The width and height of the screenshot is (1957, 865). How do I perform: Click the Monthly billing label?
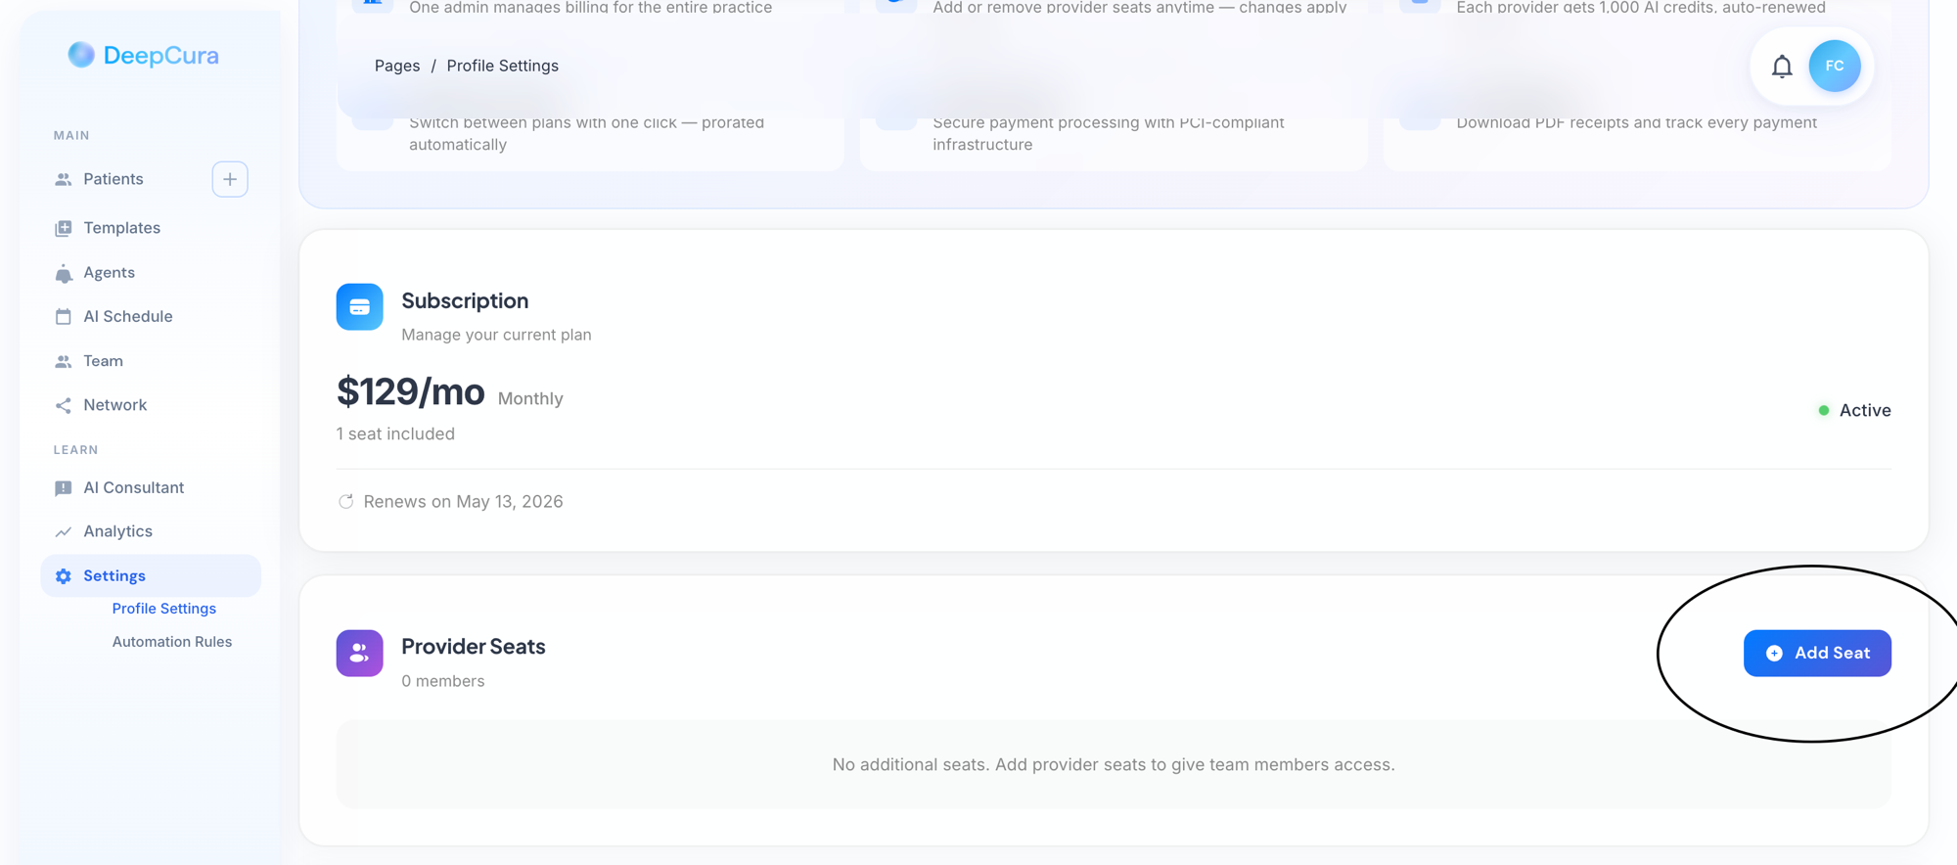tap(530, 398)
